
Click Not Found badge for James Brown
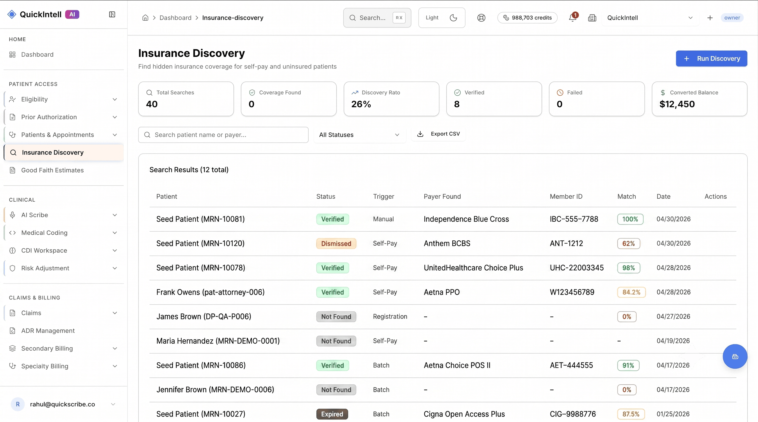point(336,317)
